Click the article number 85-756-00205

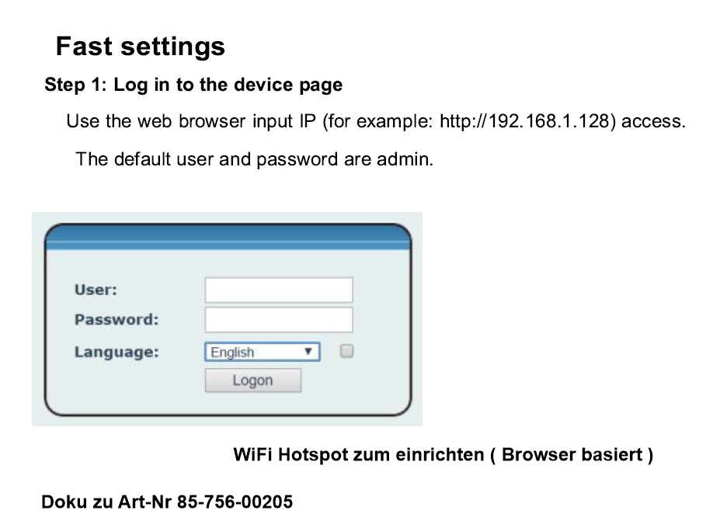pos(235,502)
